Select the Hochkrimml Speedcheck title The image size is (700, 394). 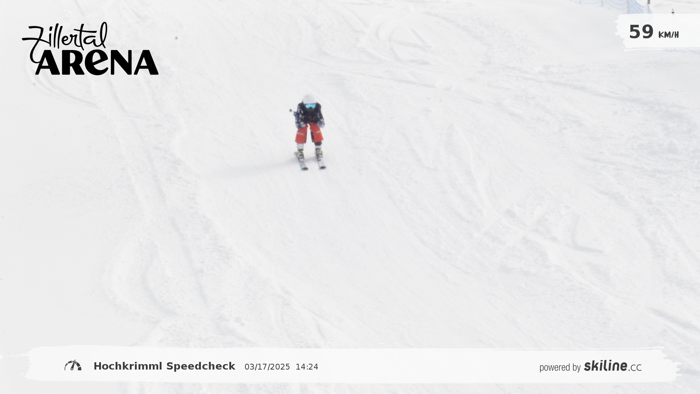click(x=164, y=366)
